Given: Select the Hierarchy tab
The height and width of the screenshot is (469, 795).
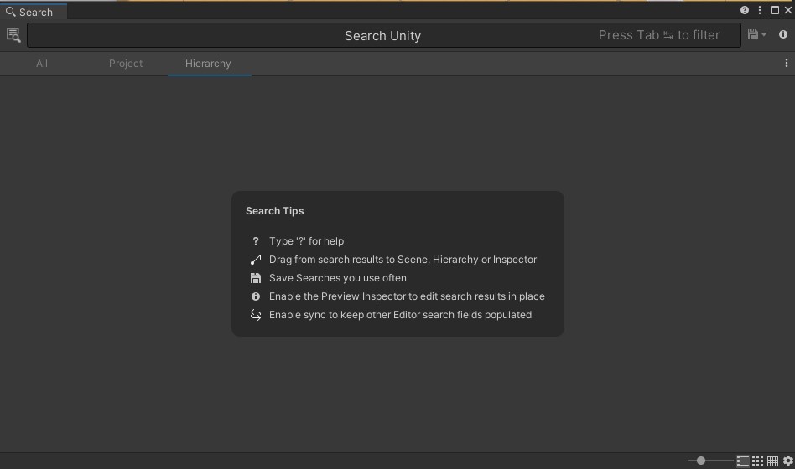Looking at the screenshot, I should tap(208, 64).
